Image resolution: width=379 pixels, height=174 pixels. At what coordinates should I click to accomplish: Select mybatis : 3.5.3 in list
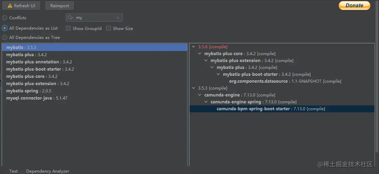(x=94, y=47)
